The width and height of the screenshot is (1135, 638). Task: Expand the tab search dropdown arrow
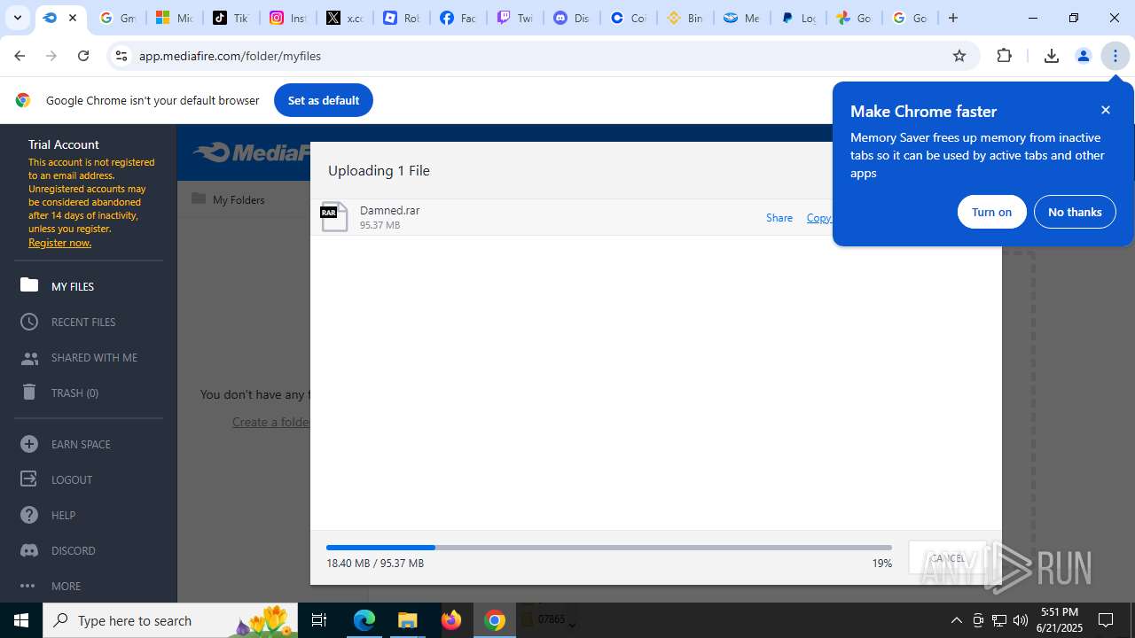pyautogui.click(x=17, y=18)
